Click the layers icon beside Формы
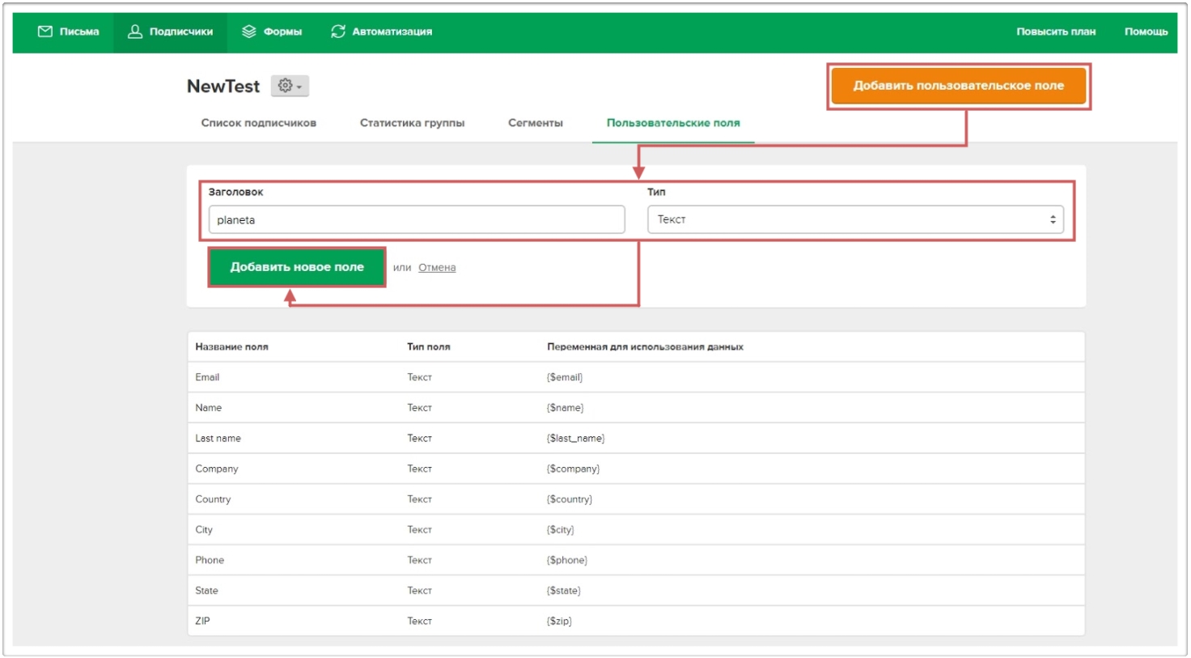 click(249, 32)
